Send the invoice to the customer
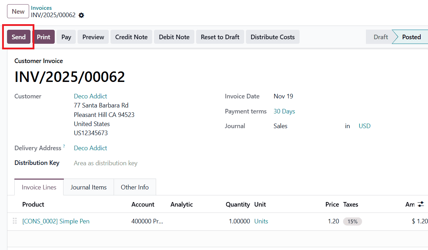428x250 pixels. click(18, 37)
